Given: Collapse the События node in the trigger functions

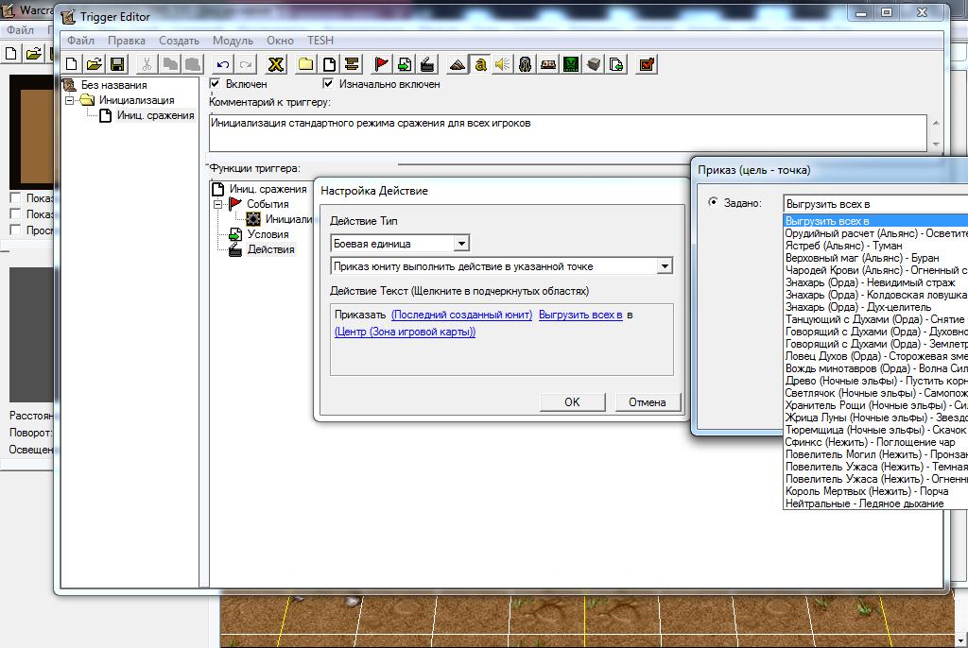Looking at the screenshot, I should 218,204.
